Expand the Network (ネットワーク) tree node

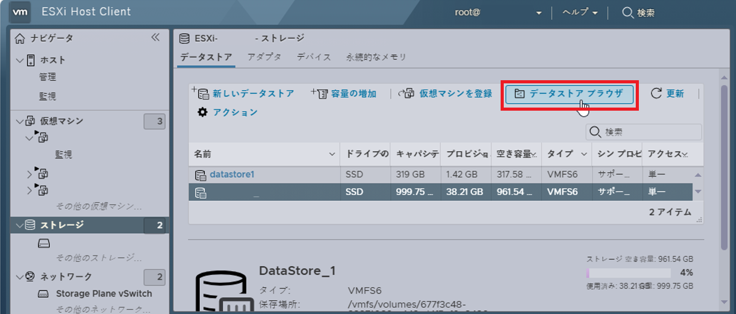(x=20, y=277)
